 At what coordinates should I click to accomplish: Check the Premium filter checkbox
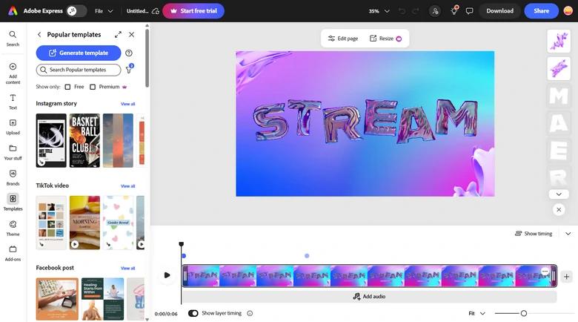(93, 87)
